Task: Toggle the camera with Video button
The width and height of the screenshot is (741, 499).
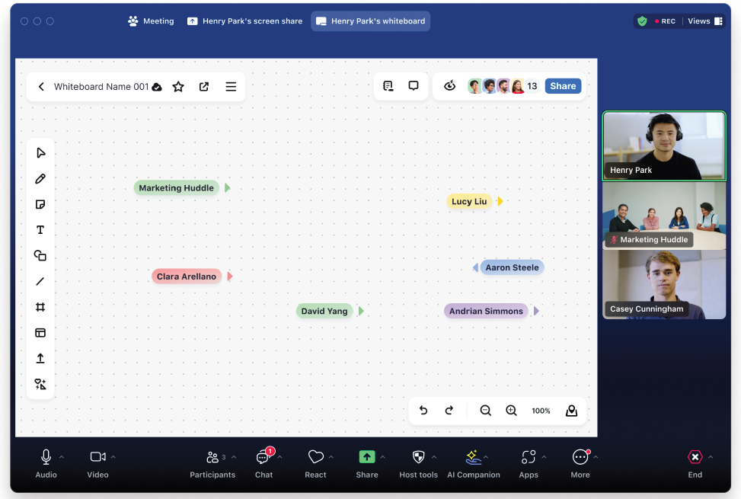Action: pyautogui.click(x=97, y=462)
